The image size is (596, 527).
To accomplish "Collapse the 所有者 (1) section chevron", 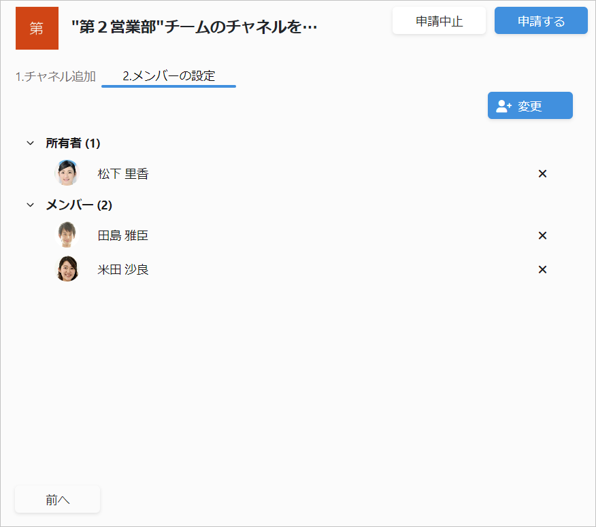I will pyautogui.click(x=31, y=143).
